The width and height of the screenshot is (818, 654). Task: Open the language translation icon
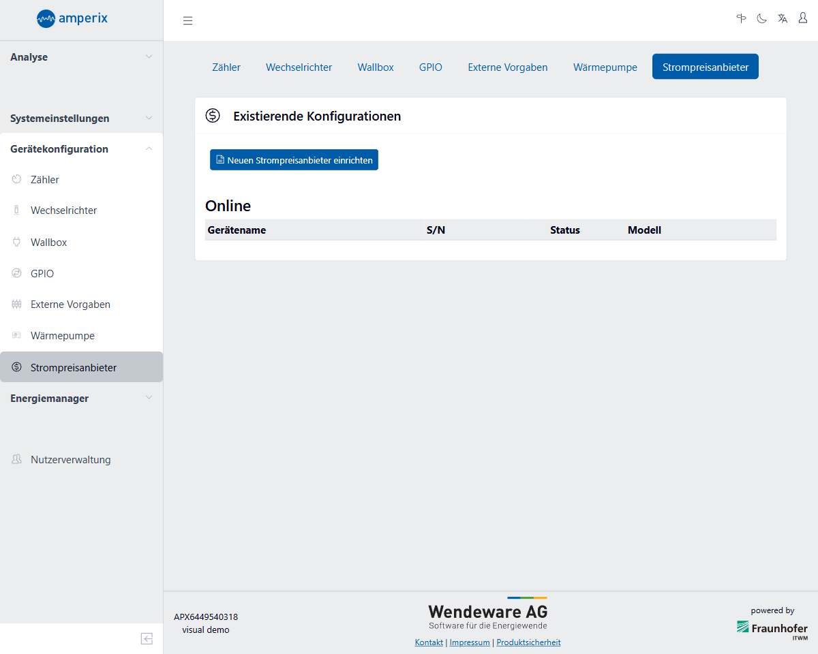pyautogui.click(x=783, y=18)
